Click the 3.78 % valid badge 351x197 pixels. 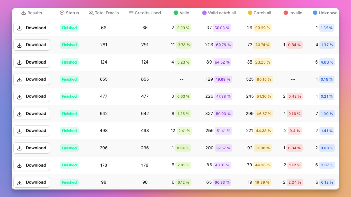[x=184, y=45]
